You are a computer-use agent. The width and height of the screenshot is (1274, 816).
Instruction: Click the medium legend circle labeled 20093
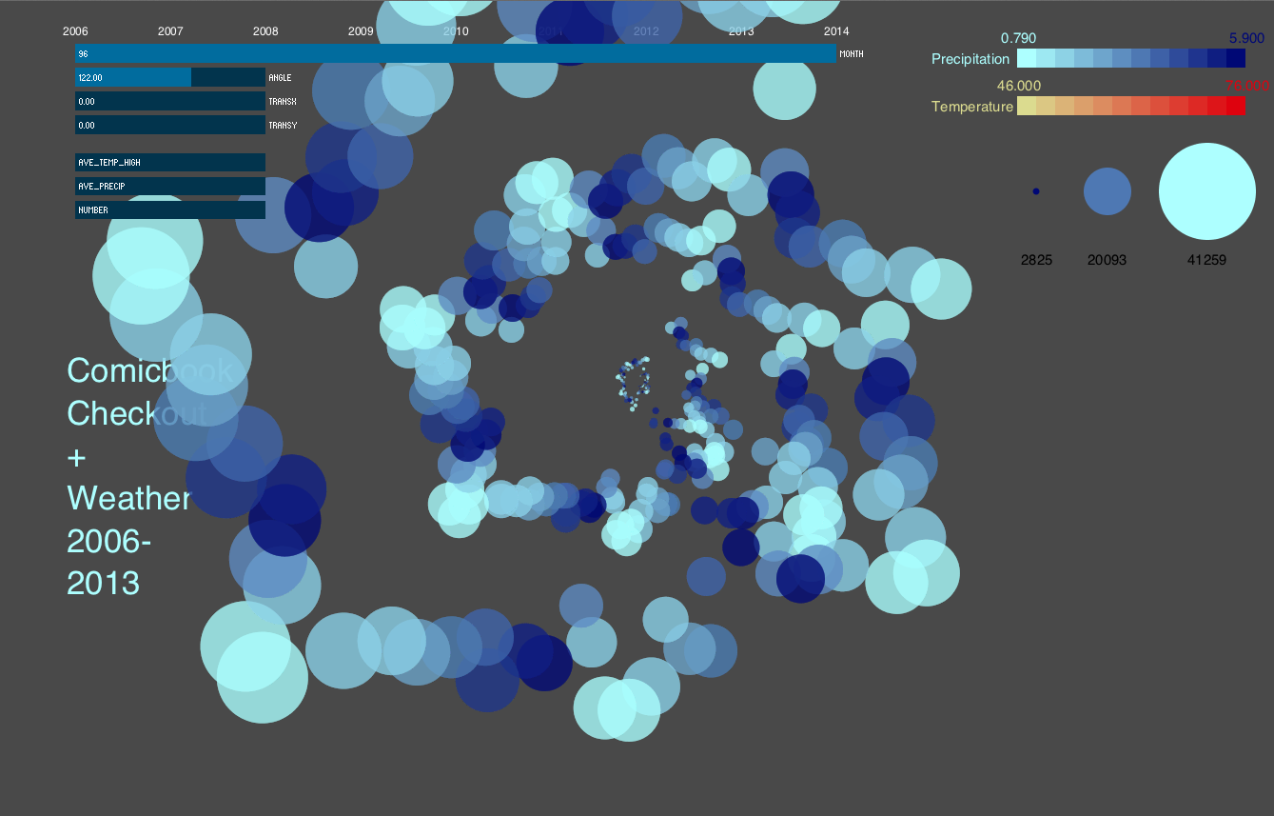tap(1107, 191)
